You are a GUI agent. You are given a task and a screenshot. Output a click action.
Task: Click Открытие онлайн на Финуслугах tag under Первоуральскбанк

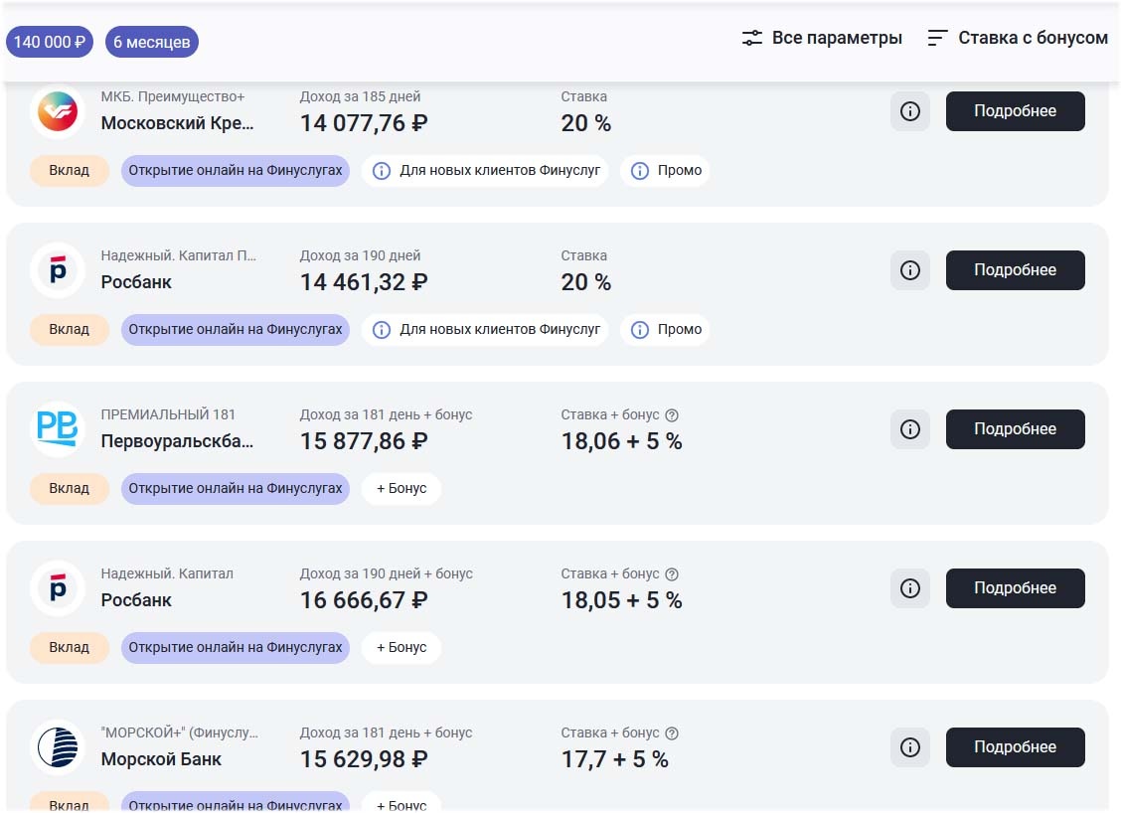tap(236, 489)
